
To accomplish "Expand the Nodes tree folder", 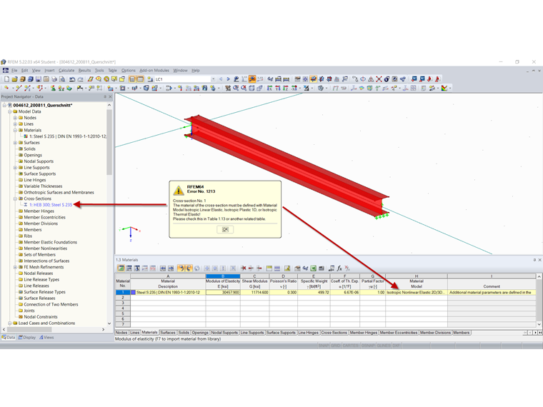I will [15, 118].
